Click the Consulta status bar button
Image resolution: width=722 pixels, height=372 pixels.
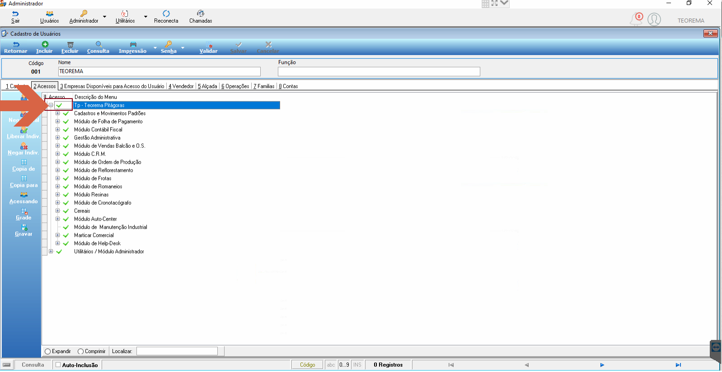[33, 365]
